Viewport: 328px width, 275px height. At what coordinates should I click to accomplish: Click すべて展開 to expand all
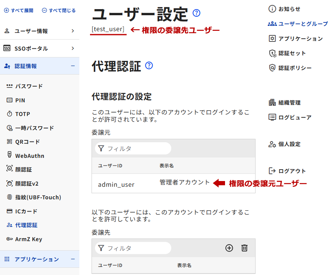pos(19,11)
